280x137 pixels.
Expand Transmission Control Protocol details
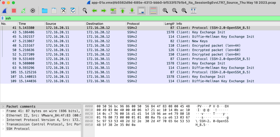point(3,124)
